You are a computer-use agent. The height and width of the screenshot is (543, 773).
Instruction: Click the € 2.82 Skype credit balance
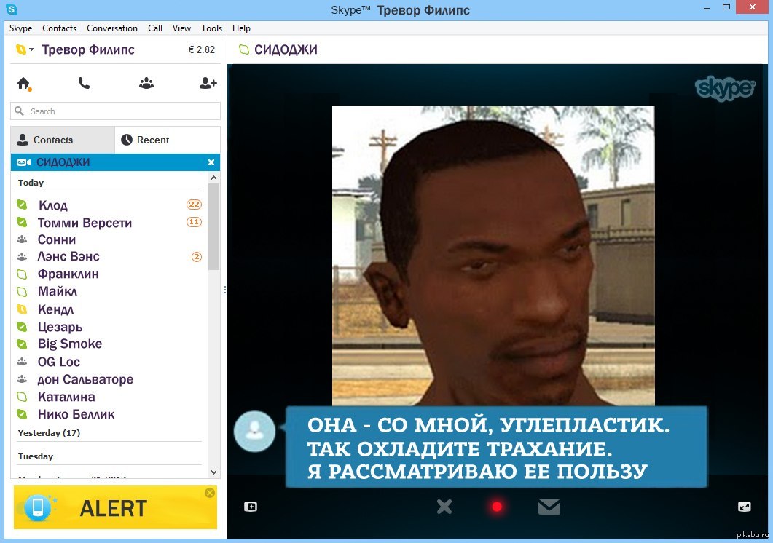pyautogui.click(x=202, y=49)
